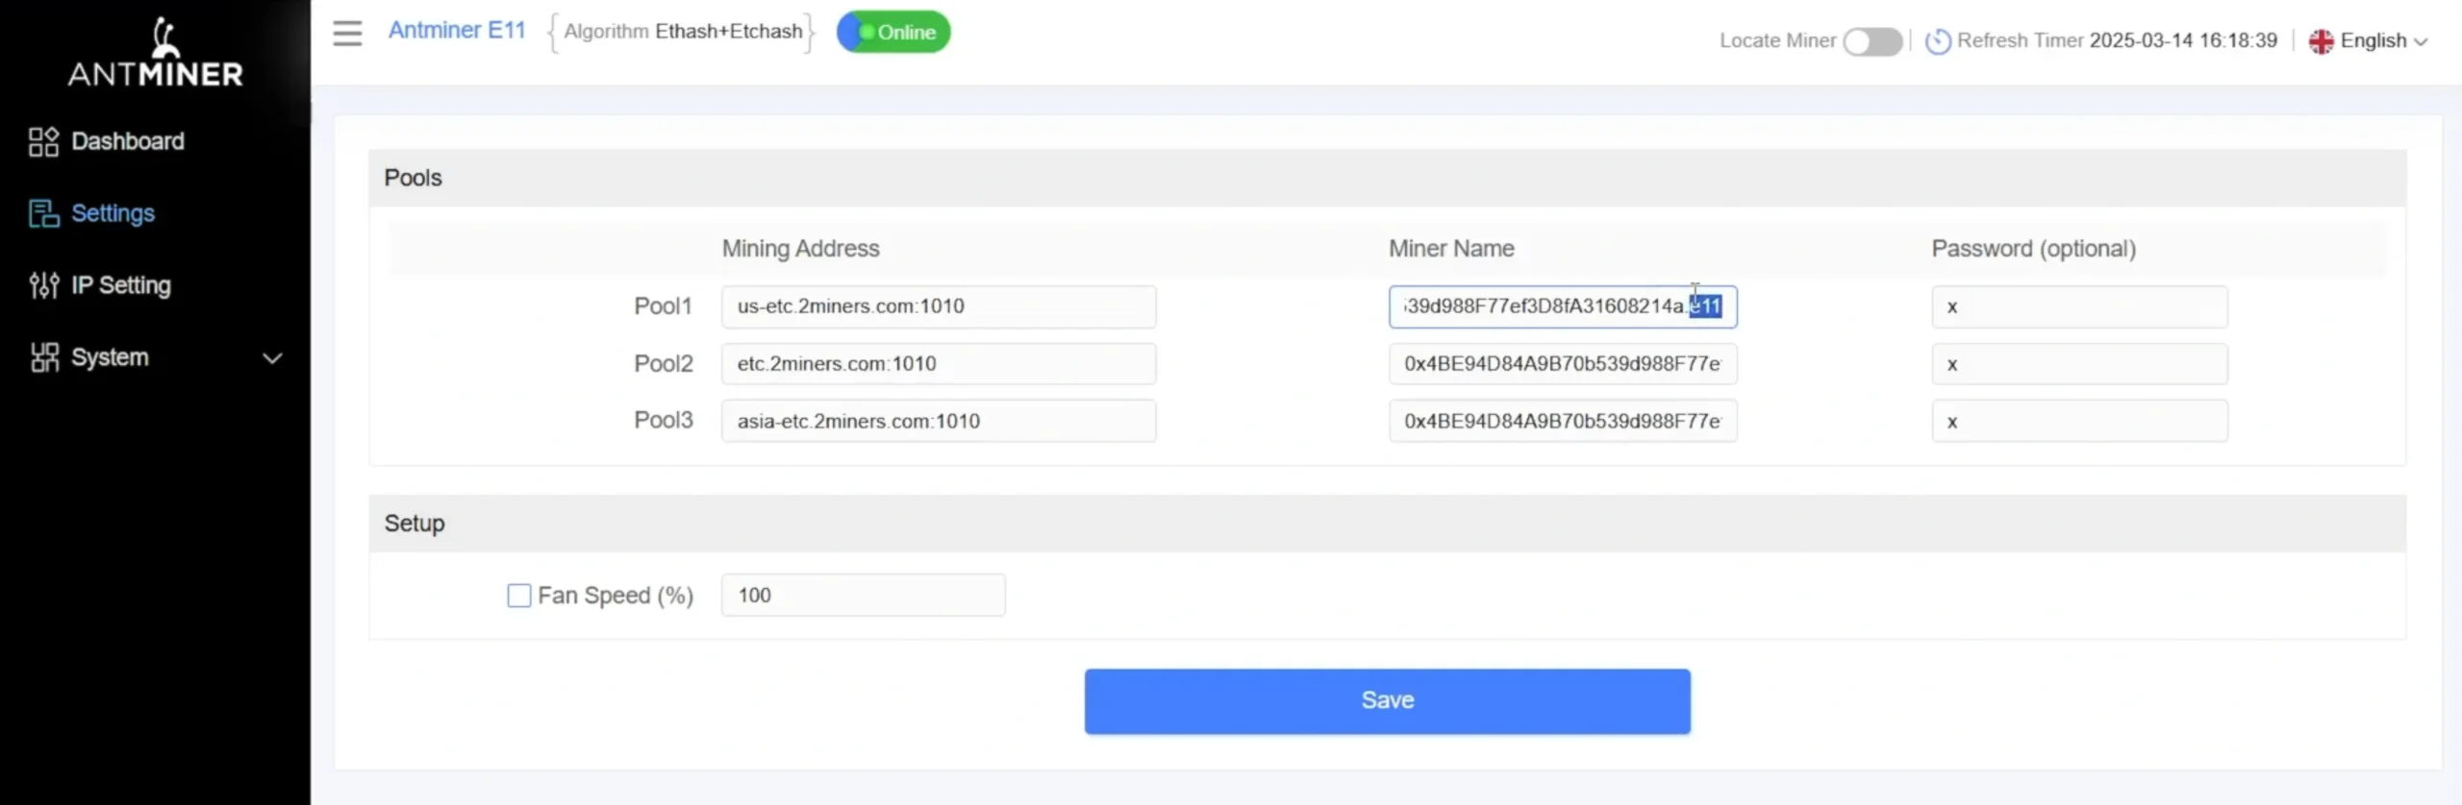Expand the System submenu chevron
The height and width of the screenshot is (805, 2462).
[273, 358]
